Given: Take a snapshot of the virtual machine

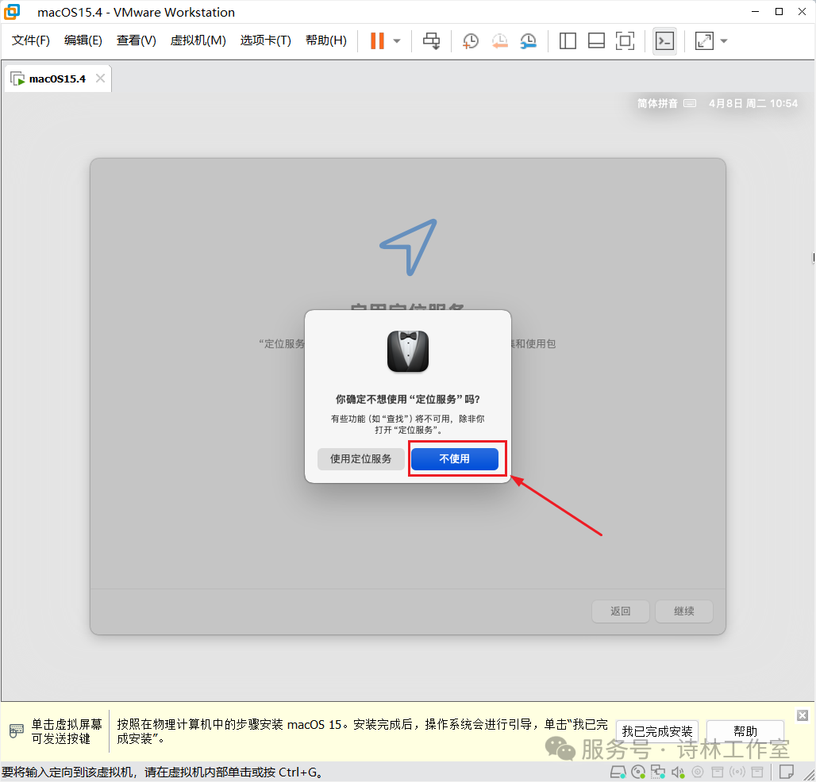Looking at the screenshot, I should [471, 40].
